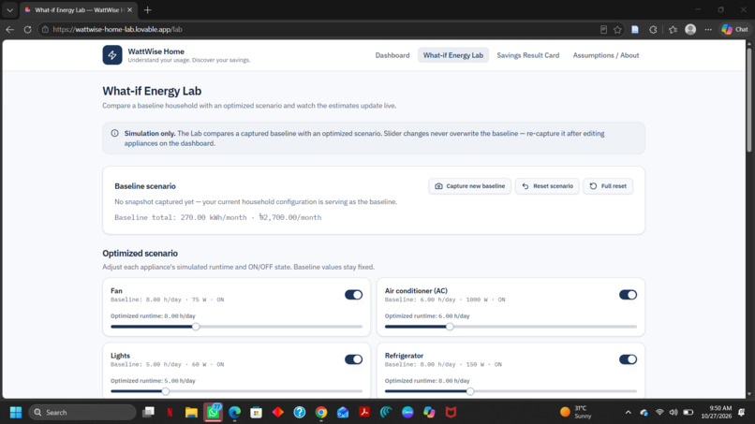Click the WattWise Home title link
The image size is (755, 424).
coord(156,51)
